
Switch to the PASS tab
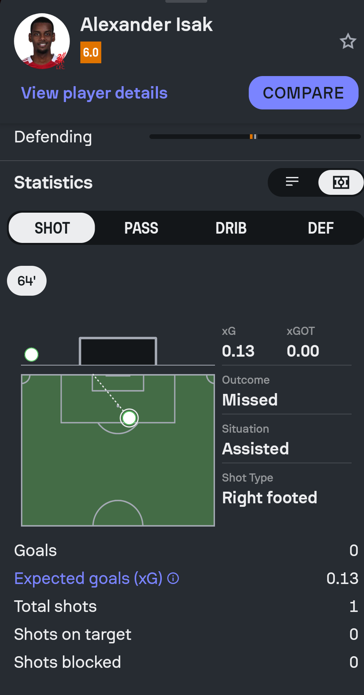[141, 228]
